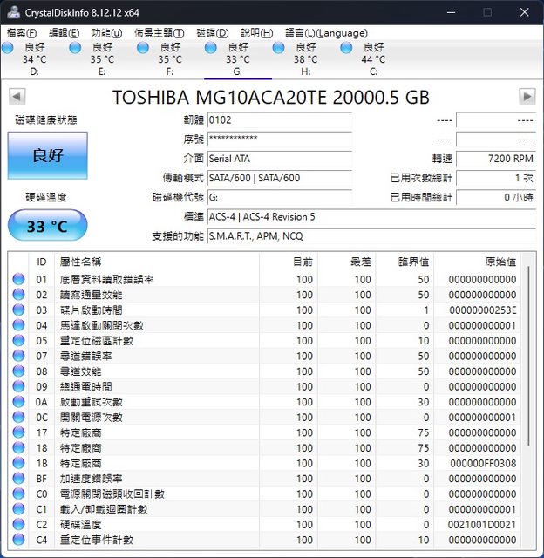
Task: Click the blue status icon of attribute 01
Action: [x=19, y=280]
